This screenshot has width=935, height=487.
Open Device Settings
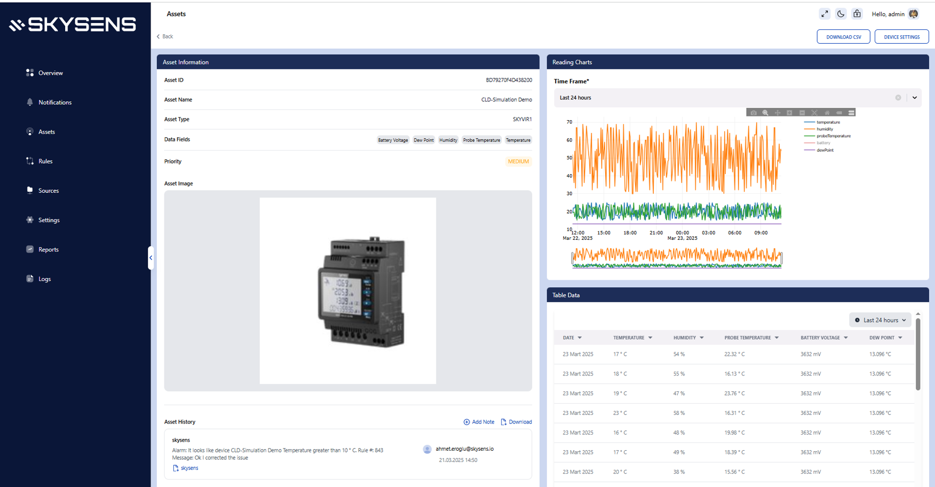coord(901,37)
